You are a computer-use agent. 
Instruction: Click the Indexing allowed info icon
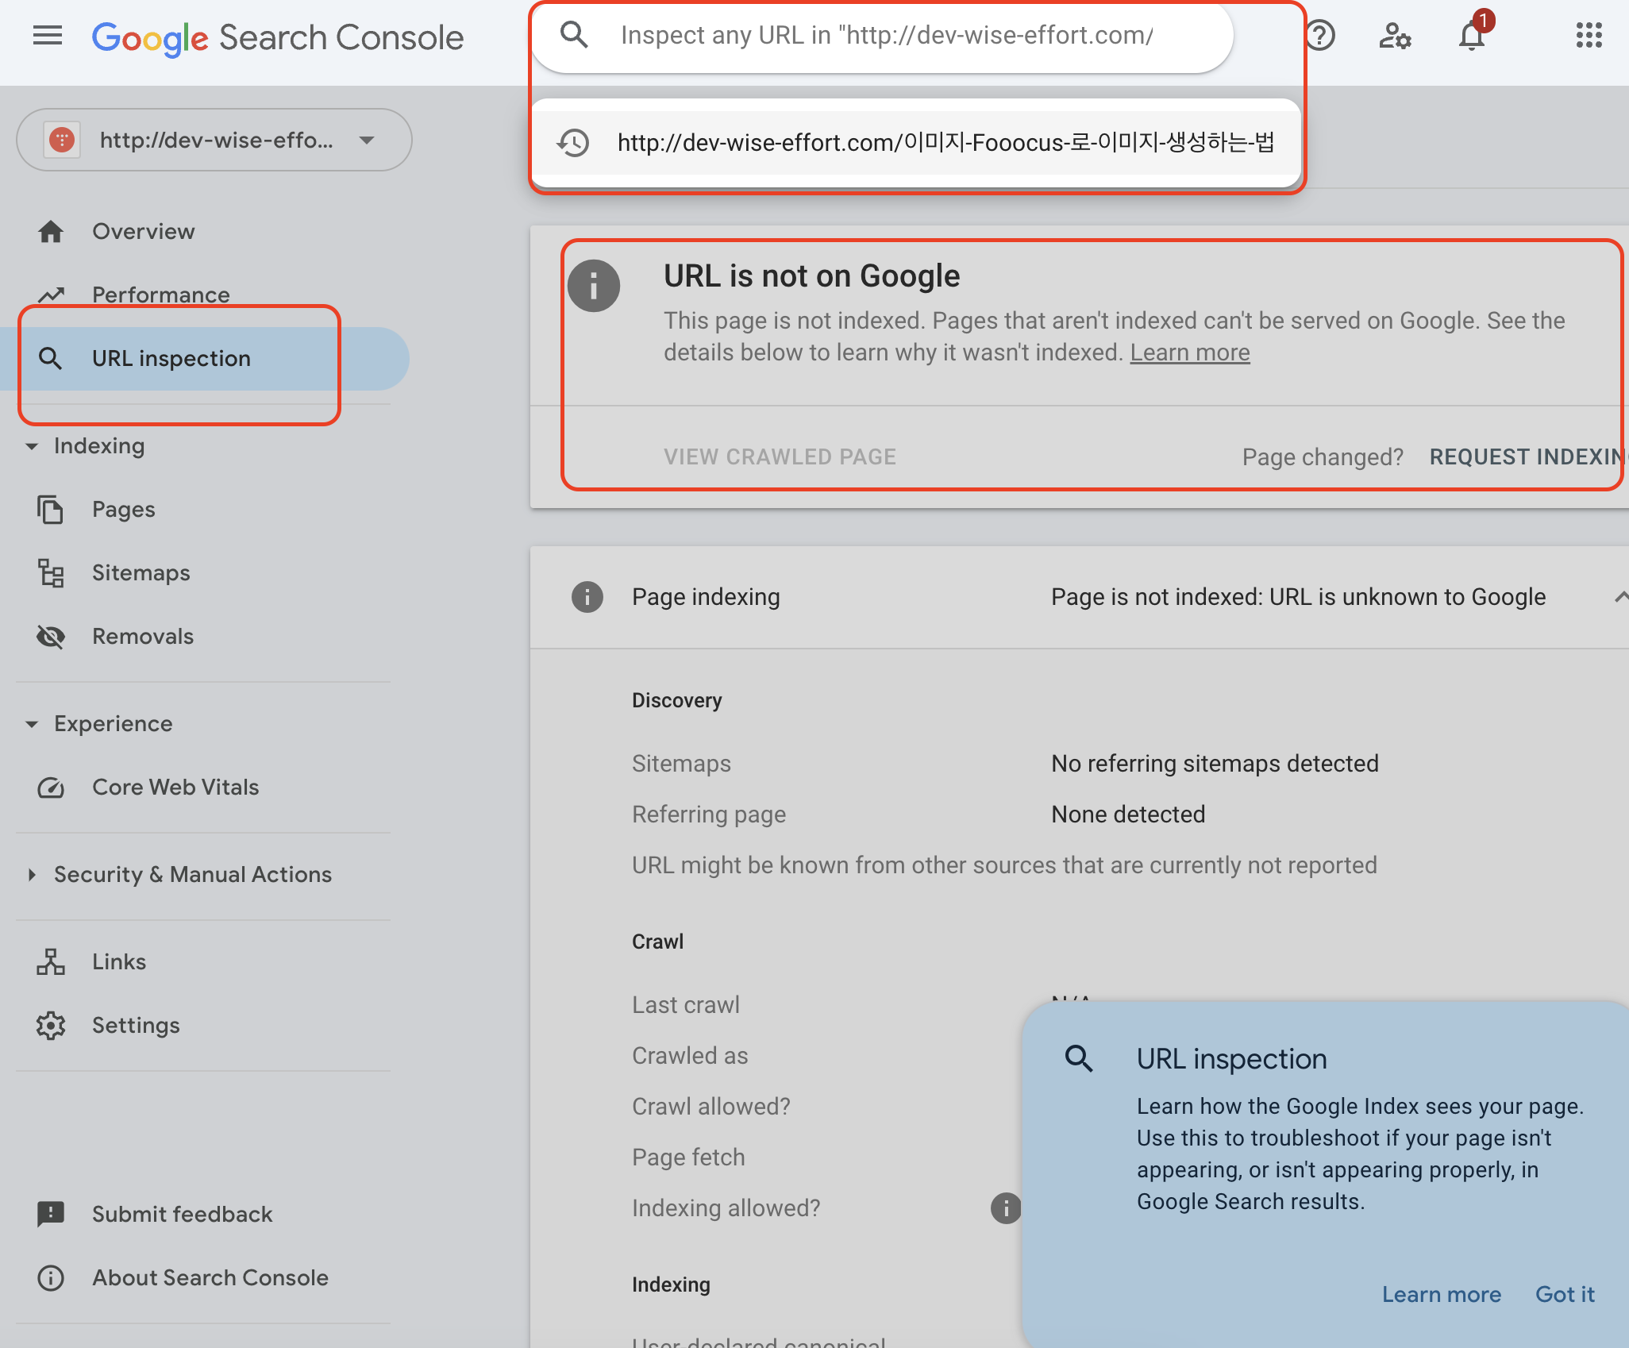pos(1006,1208)
